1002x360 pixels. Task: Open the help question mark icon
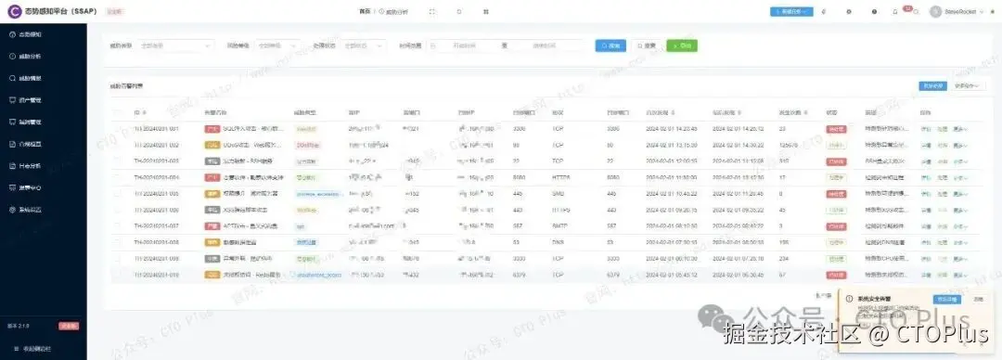[874, 11]
